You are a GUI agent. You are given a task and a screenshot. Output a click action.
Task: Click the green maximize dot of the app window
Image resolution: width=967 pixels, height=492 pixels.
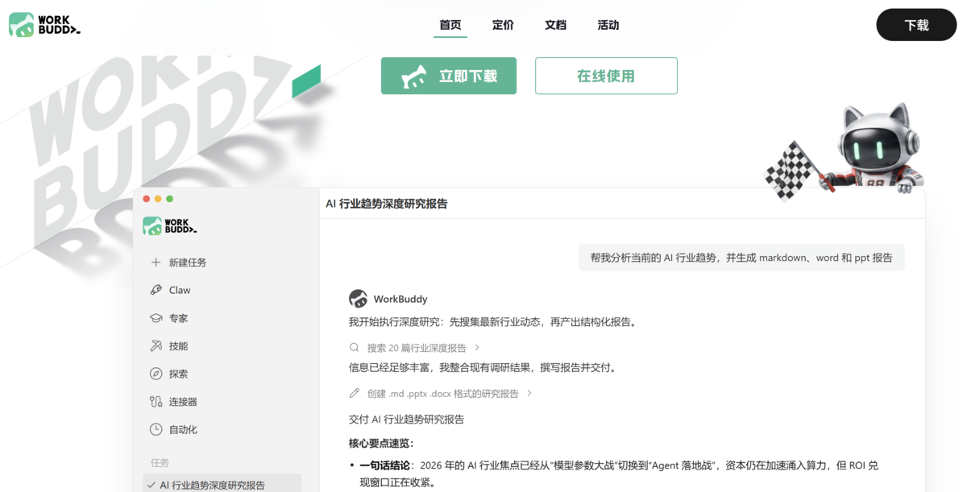tap(169, 199)
